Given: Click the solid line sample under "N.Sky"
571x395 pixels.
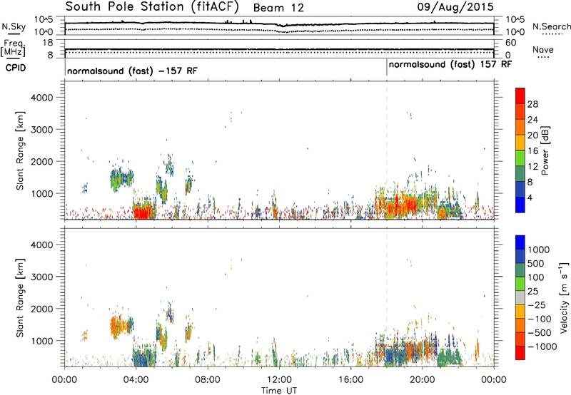Looking at the screenshot, I should click(x=14, y=34).
